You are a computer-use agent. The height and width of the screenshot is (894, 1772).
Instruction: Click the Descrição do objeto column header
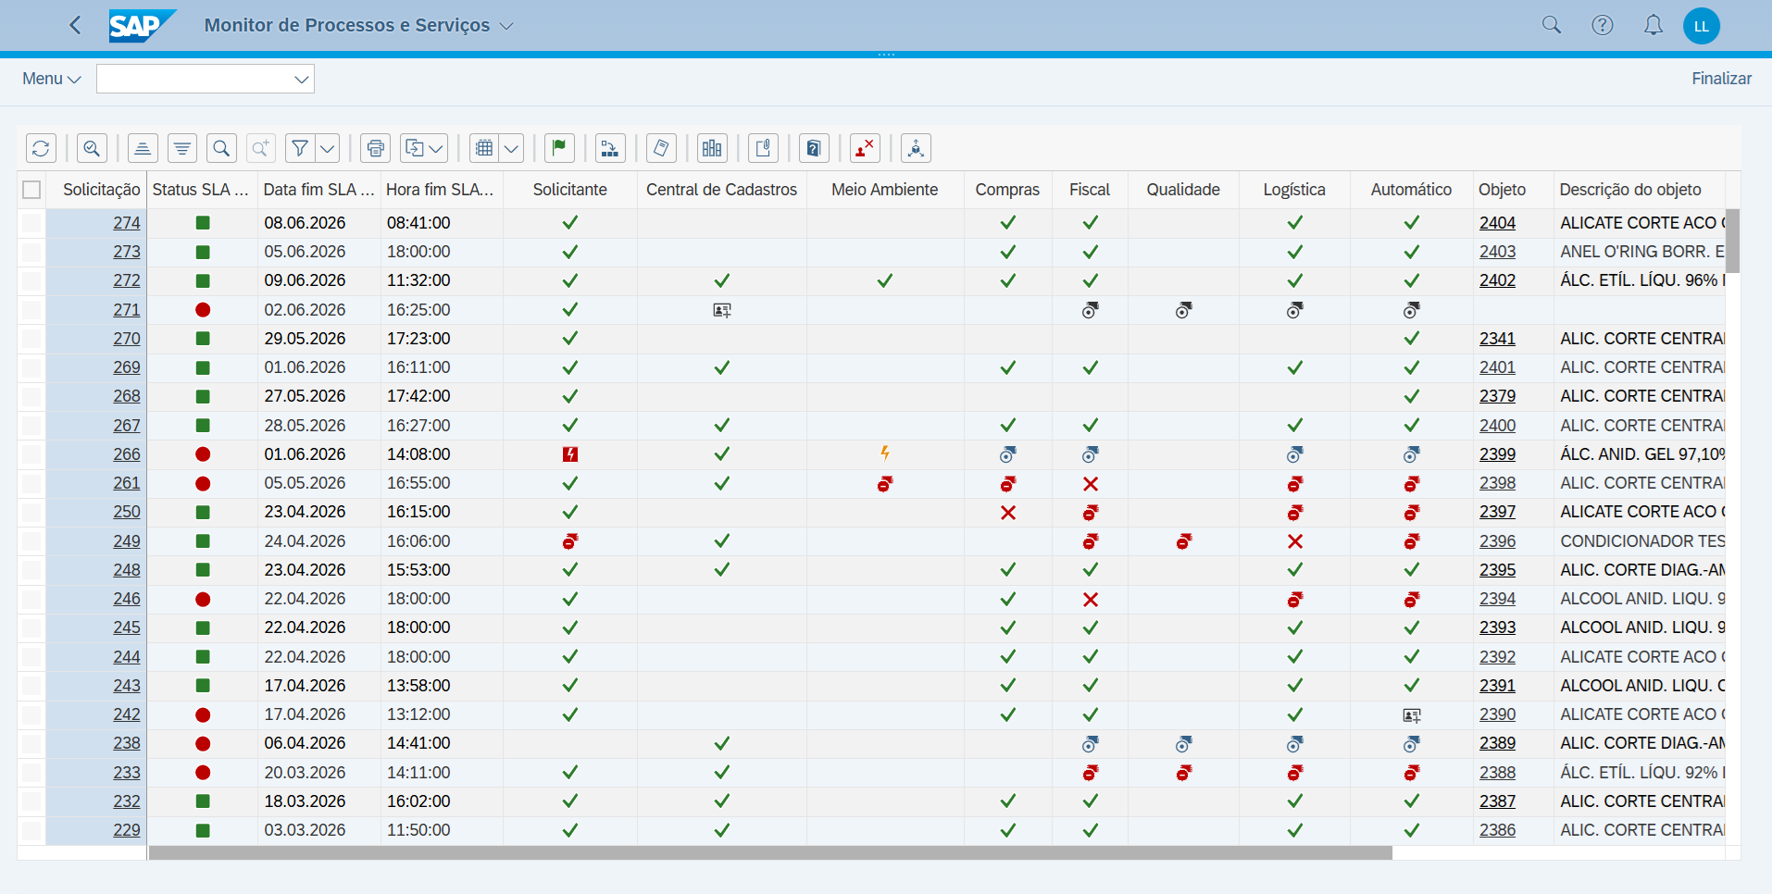click(x=1639, y=190)
